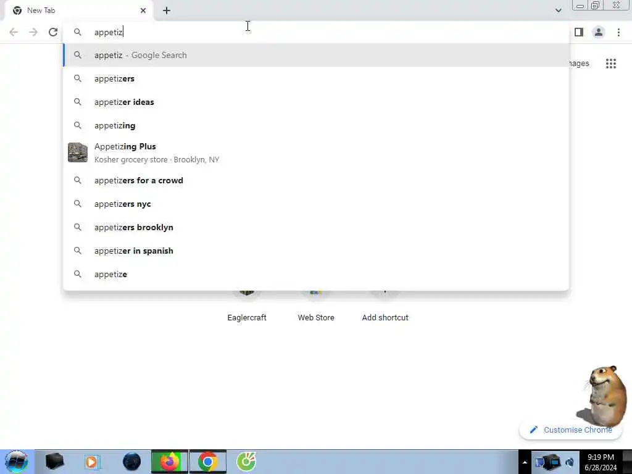Pick 'appetizer in spanish' suggestion
The width and height of the screenshot is (632, 474).
pyautogui.click(x=316, y=251)
